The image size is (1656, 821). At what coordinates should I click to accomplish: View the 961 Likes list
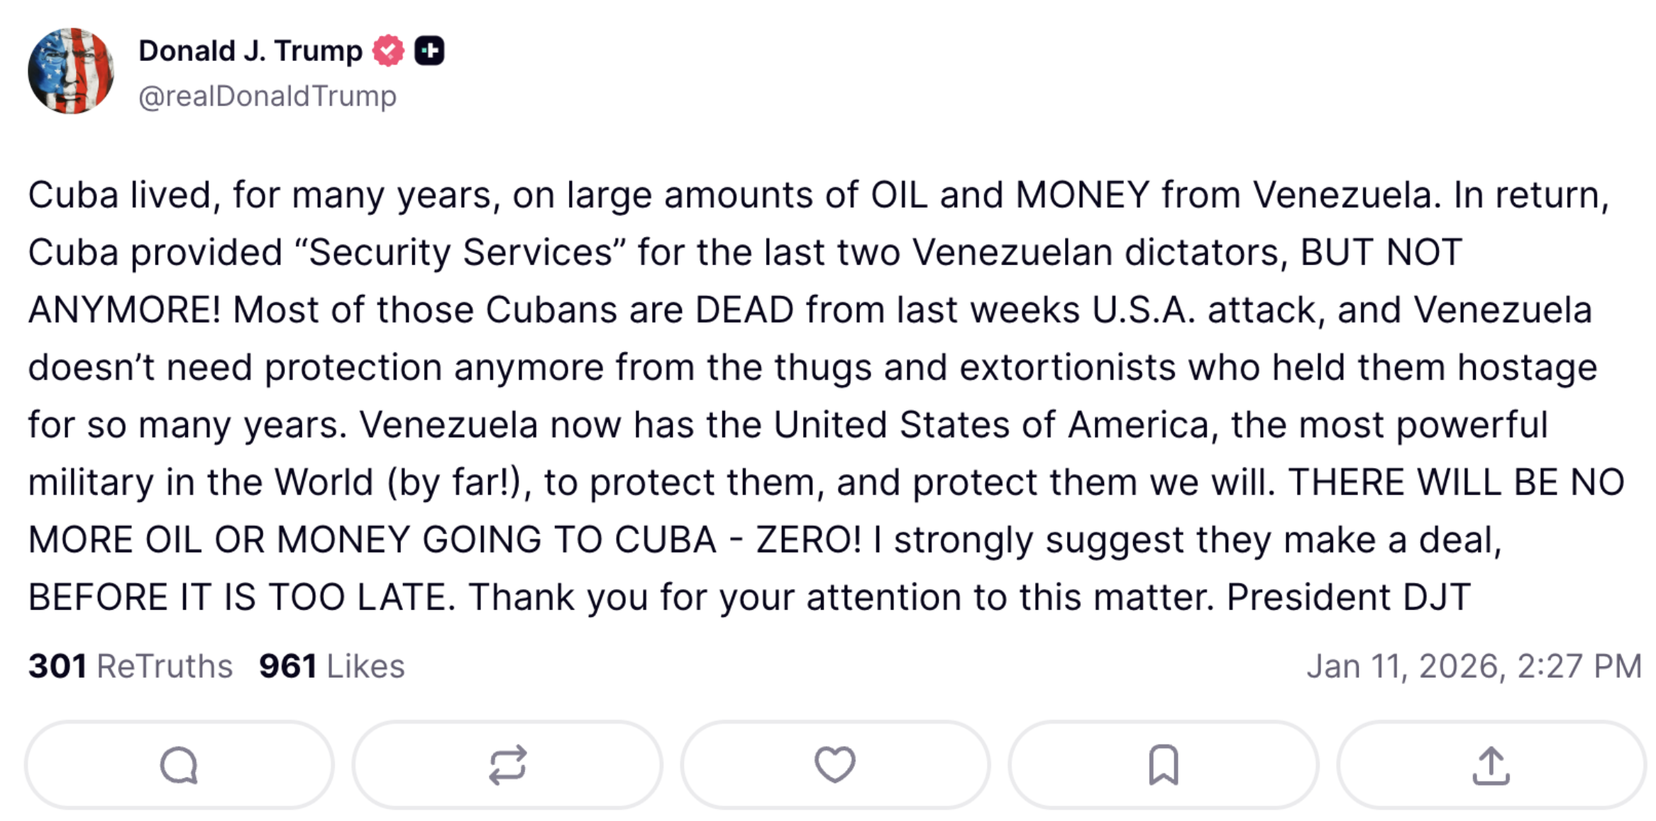331,666
